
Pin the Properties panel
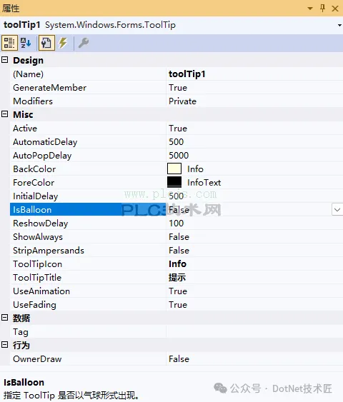point(323,8)
